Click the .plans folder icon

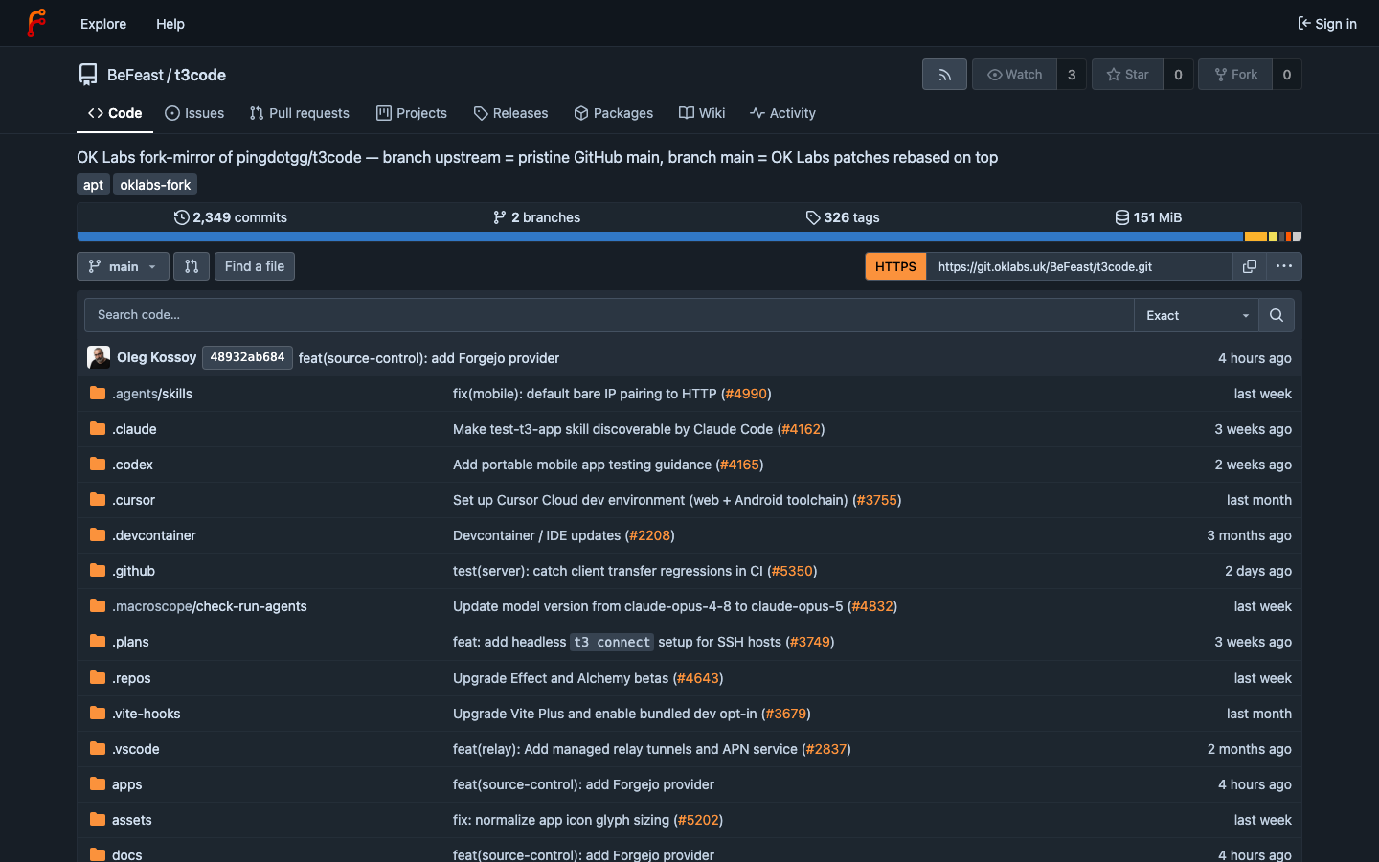98,642
